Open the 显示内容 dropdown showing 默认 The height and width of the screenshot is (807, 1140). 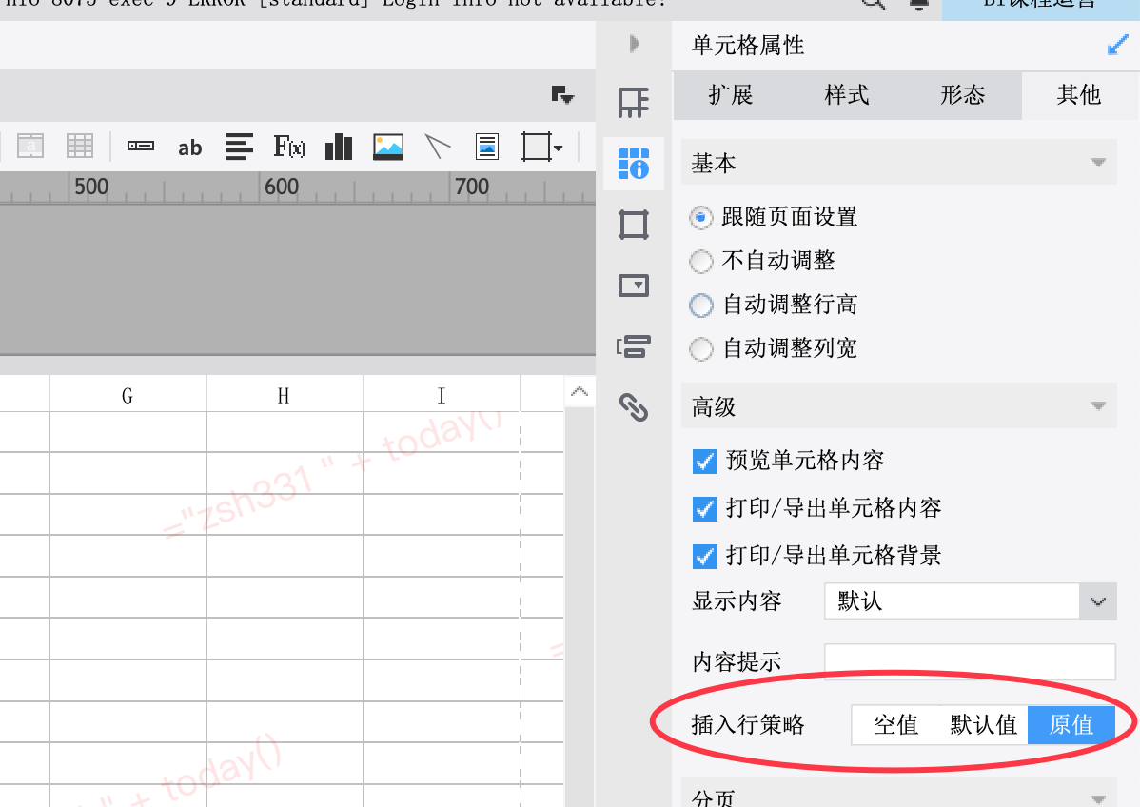pos(970,601)
